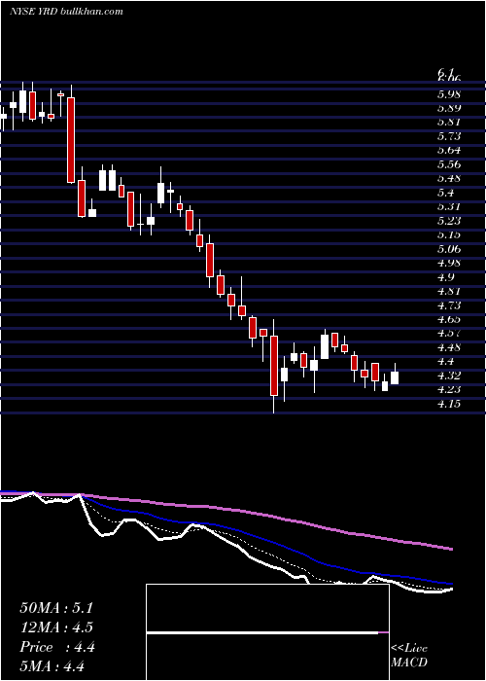
Task: Click the 5.56 price axis label
Action: 449,164
